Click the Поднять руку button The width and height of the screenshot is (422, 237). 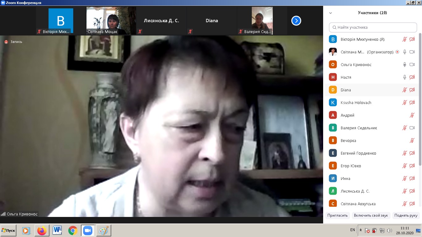pos(406,215)
